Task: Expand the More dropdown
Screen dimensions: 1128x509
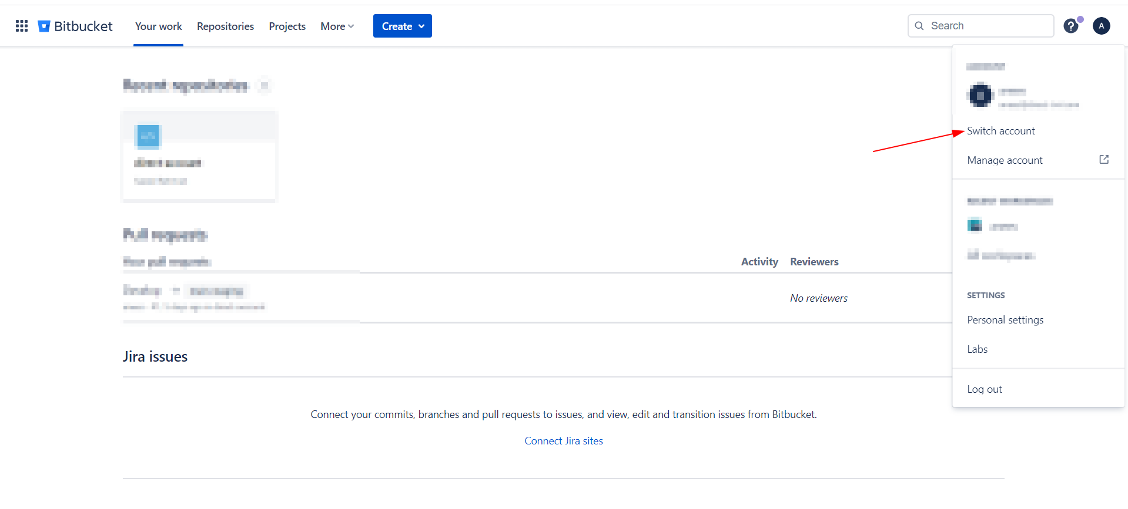Action: [337, 26]
